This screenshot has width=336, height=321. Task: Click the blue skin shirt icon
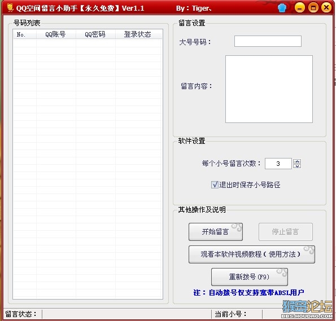(282, 8)
